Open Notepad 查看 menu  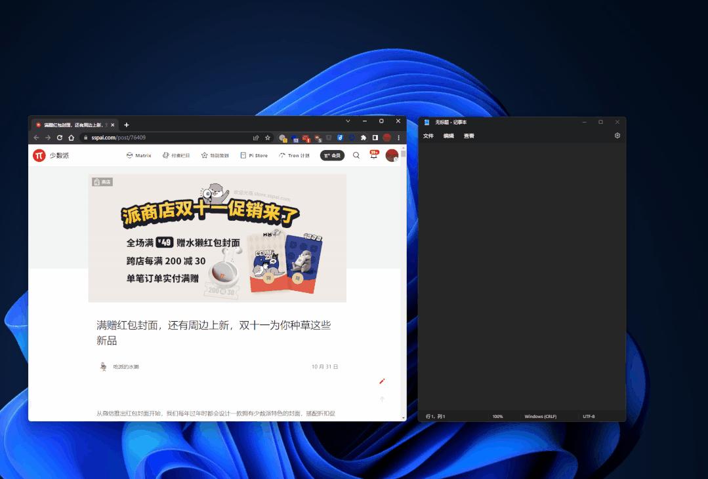pos(469,136)
